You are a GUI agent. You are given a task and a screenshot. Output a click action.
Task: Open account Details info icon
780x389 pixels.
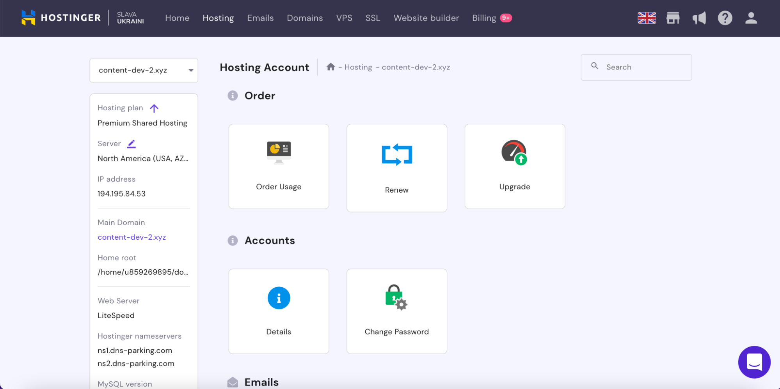[x=278, y=298]
